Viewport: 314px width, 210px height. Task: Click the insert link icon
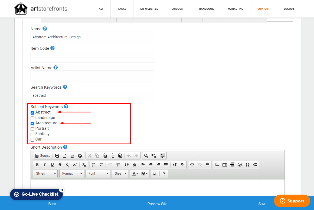pos(192,165)
